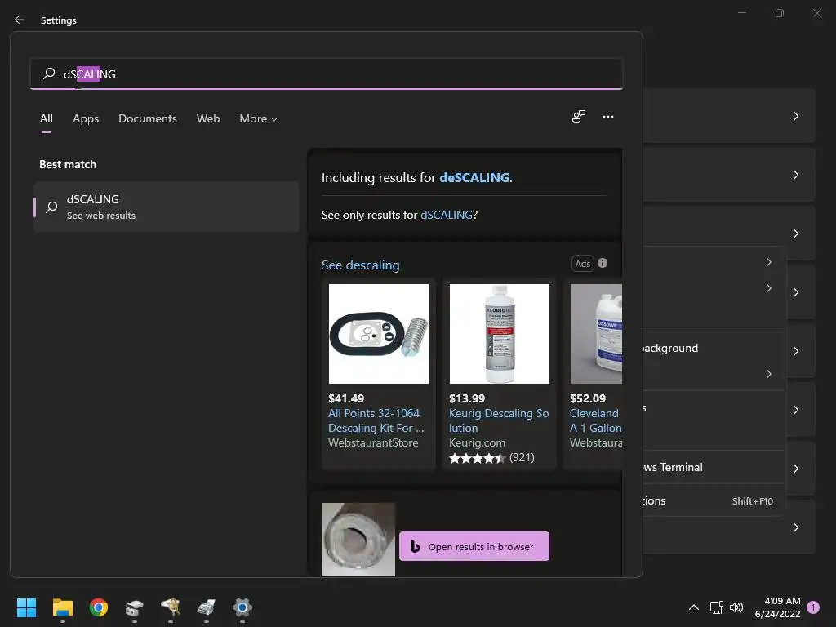Open the Windows Terminal context menu entry

pyautogui.click(x=714, y=467)
